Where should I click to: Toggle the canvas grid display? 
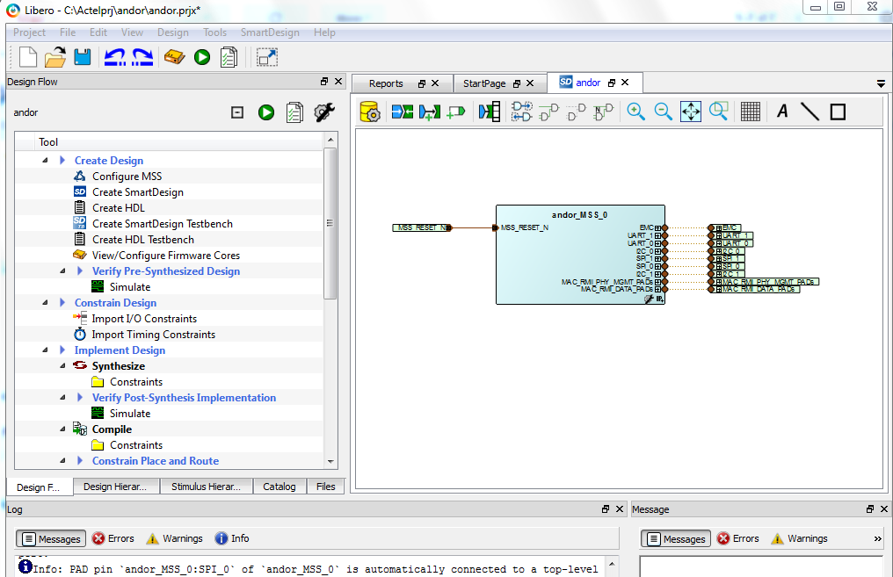point(750,112)
